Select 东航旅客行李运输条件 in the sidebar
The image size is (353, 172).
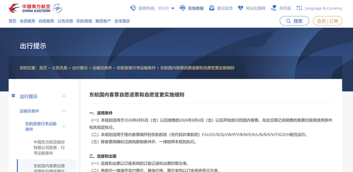click(x=41, y=127)
